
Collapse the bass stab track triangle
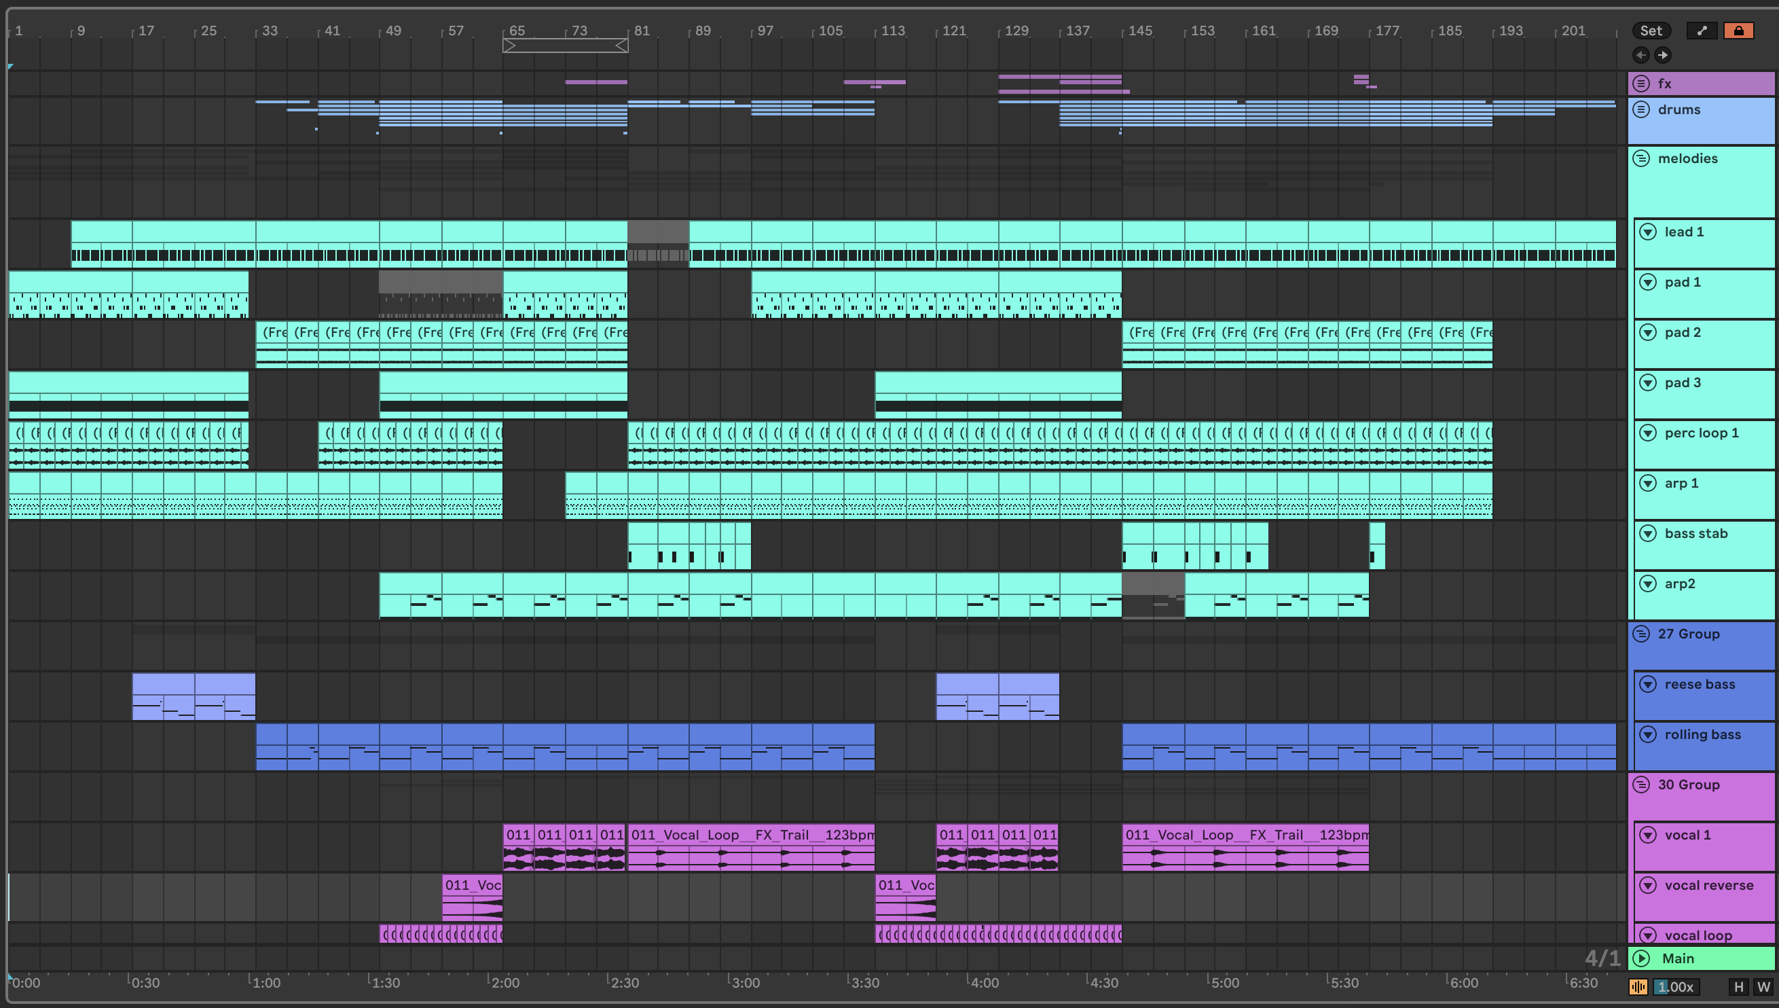1648,533
